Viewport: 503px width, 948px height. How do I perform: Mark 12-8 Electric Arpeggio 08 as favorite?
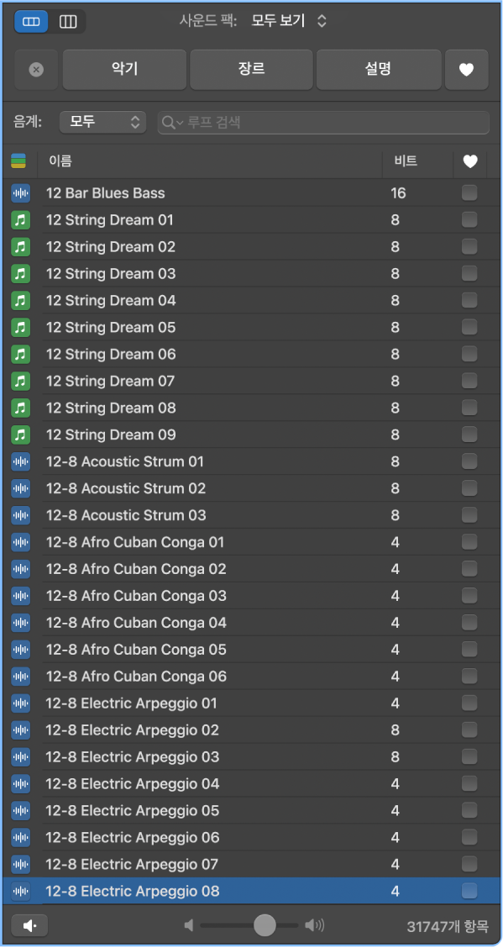[469, 891]
